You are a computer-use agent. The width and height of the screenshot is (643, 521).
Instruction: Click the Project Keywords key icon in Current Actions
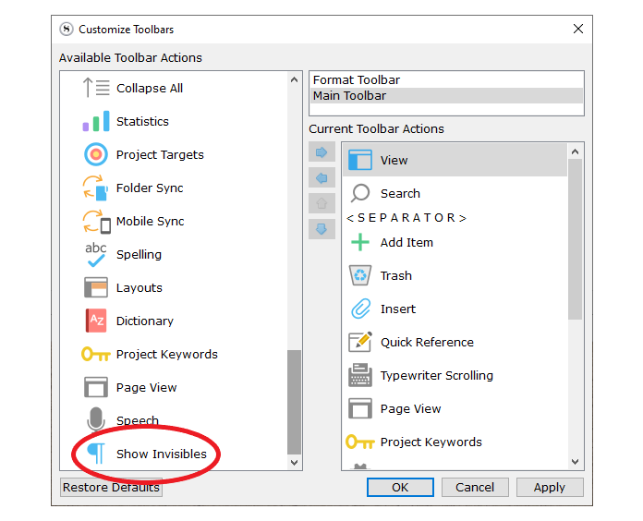tap(360, 442)
